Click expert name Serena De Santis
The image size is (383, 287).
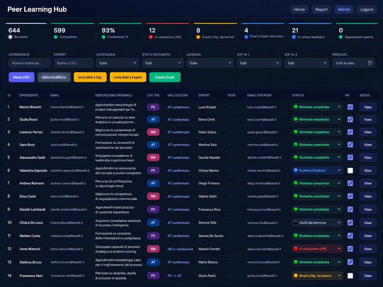tap(211, 236)
